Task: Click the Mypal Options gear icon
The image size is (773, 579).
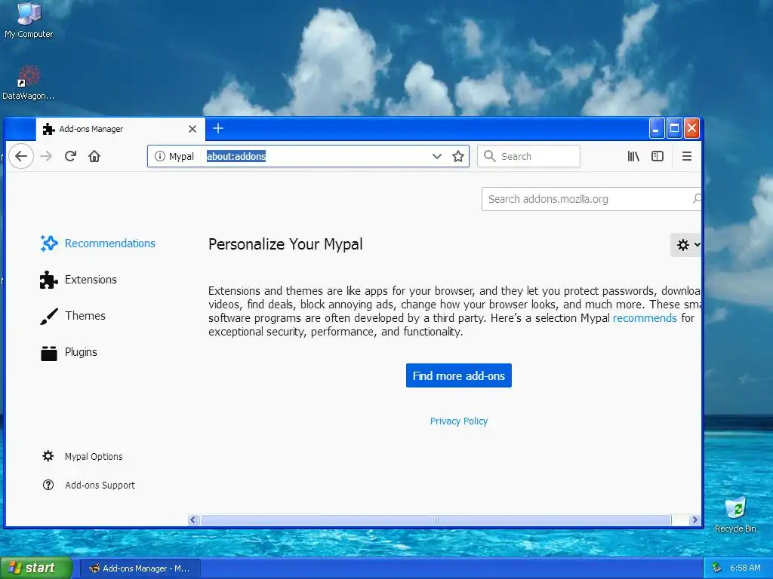Action: click(48, 456)
